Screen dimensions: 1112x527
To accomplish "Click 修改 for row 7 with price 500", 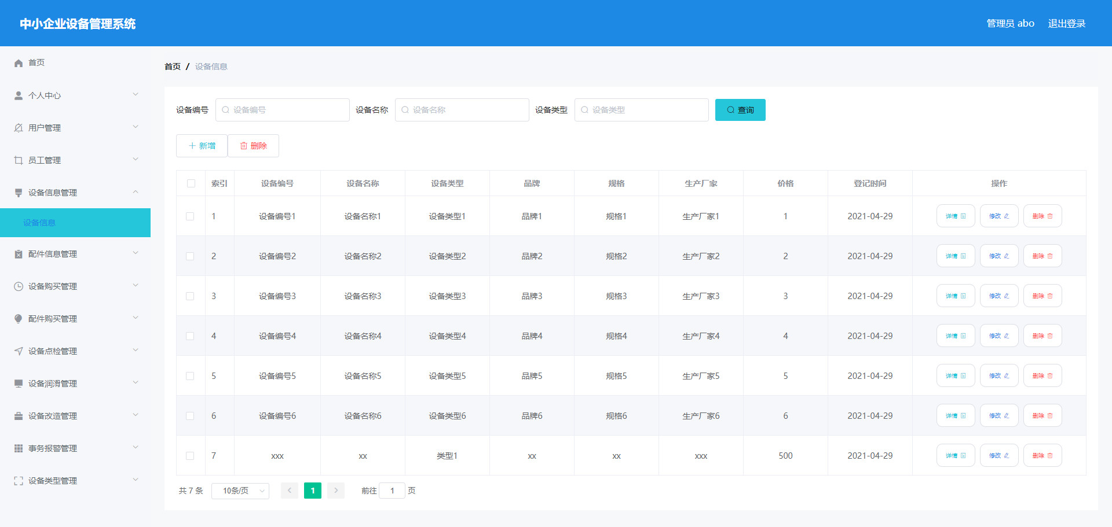I will [999, 456].
